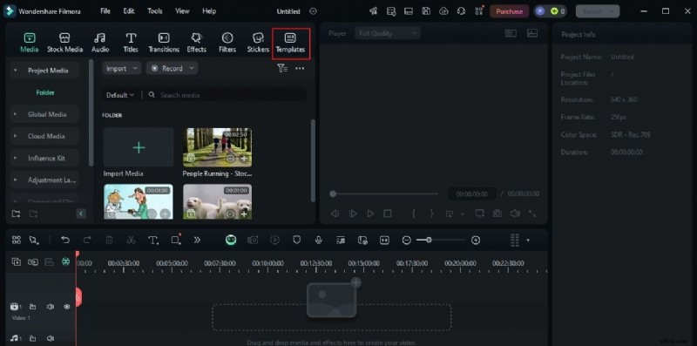Select the cartoon clip thumbnail
The height and width of the screenshot is (346, 697).
coord(139,201)
